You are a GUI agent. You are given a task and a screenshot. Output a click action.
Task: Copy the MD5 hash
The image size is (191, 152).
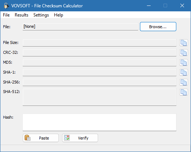[184, 63]
